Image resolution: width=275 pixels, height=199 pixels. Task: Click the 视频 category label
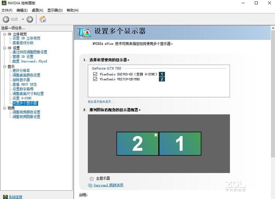(11, 108)
